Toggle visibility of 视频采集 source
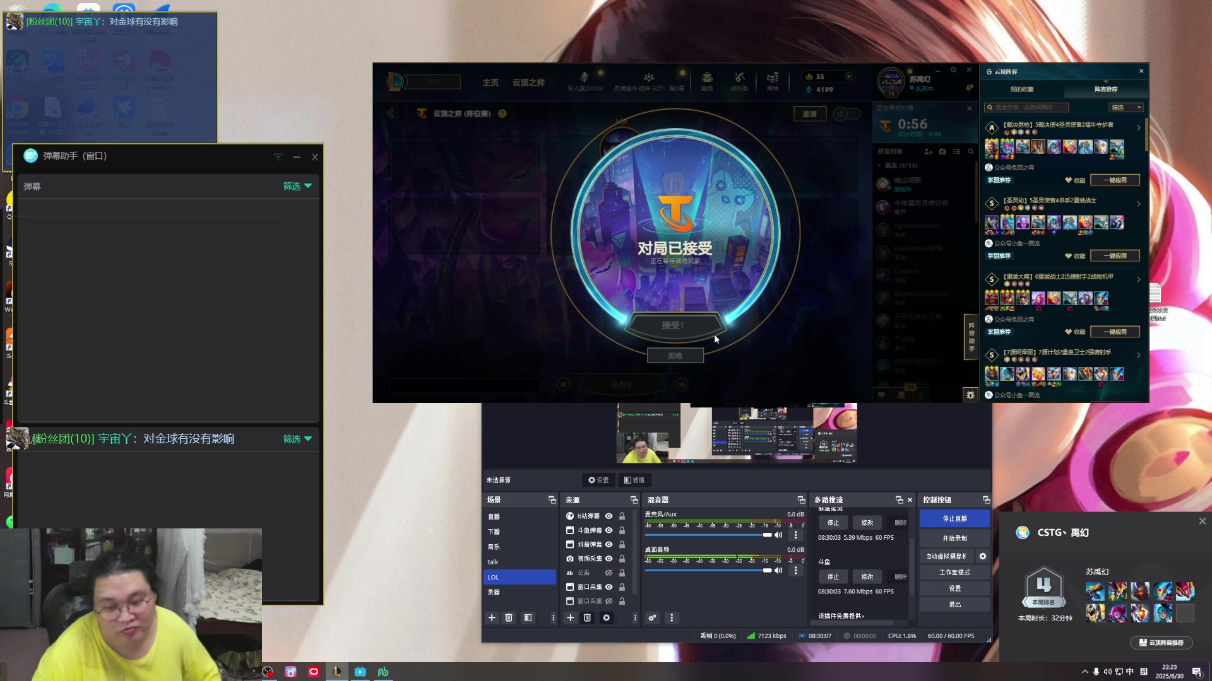The height and width of the screenshot is (681, 1212). pos(609,559)
